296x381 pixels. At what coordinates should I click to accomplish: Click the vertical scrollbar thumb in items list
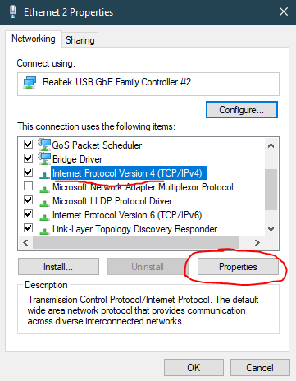271,190
